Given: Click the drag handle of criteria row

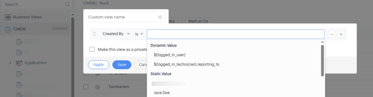Looking at the screenshot, I should tap(95, 34).
